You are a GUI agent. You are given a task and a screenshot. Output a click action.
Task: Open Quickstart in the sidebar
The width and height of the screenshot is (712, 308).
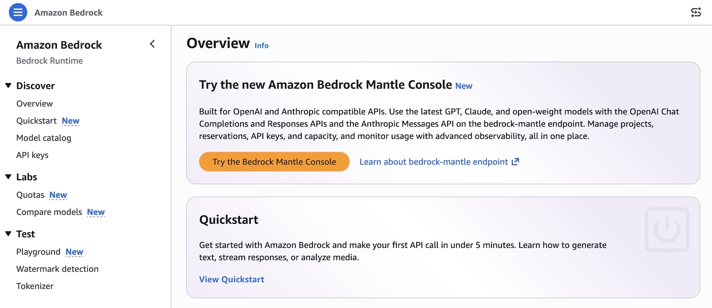[36, 121]
